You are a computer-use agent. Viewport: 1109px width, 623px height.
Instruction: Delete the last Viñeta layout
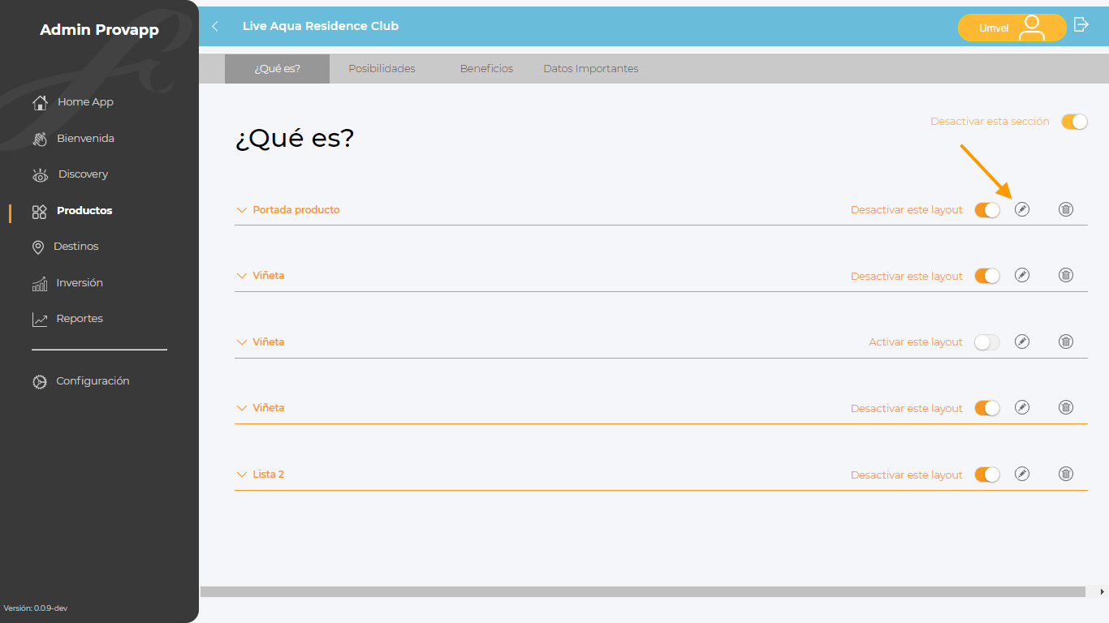1066,408
